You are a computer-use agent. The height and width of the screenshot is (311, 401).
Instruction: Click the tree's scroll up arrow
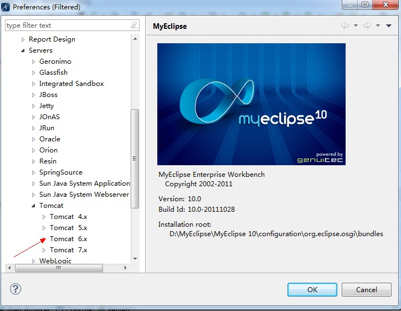point(135,39)
